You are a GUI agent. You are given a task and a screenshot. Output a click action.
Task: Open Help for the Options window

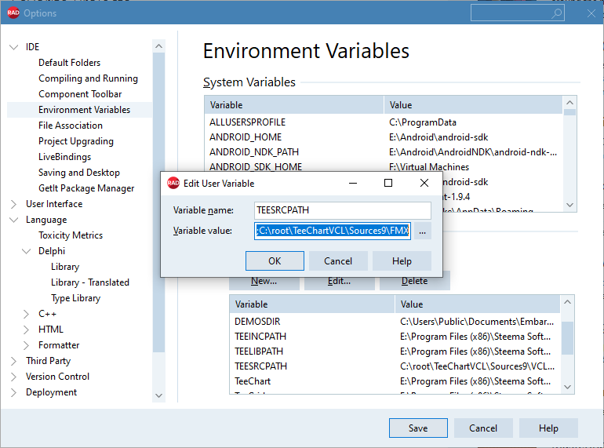click(548, 428)
